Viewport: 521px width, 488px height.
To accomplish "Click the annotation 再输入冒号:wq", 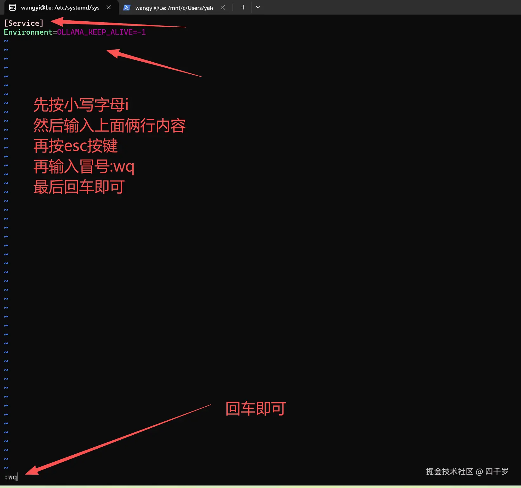I will pos(84,167).
